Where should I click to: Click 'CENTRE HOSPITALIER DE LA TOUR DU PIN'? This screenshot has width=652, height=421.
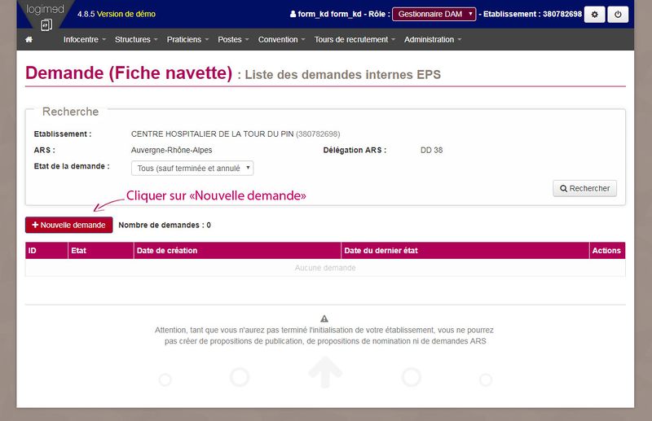(x=213, y=134)
